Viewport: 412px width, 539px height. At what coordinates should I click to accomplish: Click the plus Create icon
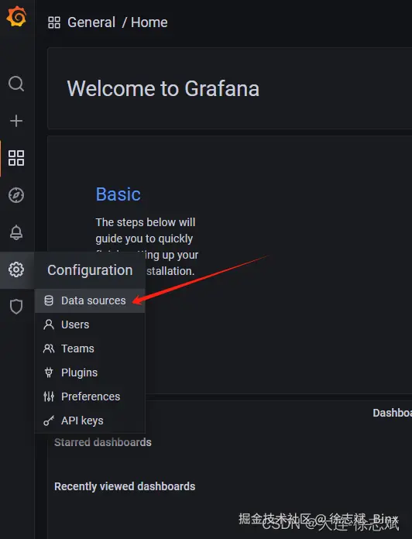click(16, 121)
